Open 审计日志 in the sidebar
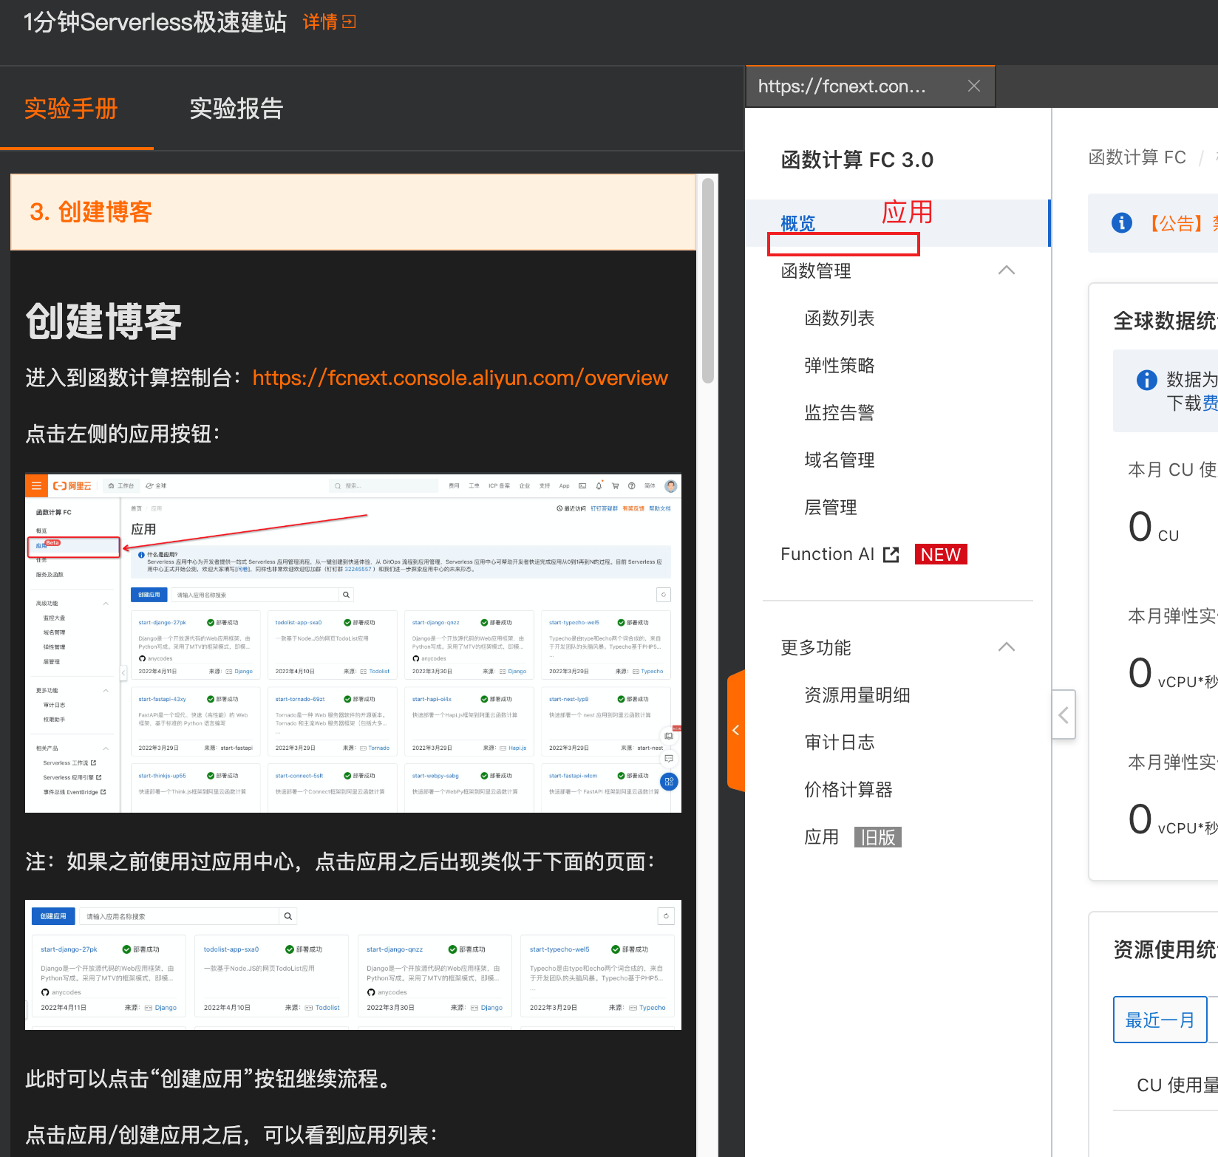1218x1157 pixels. tap(840, 743)
